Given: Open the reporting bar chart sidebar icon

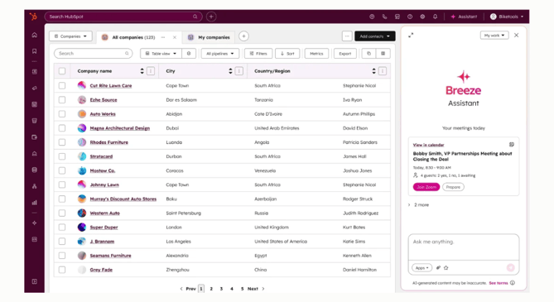Looking at the screenshot, I should coord(34,203).
